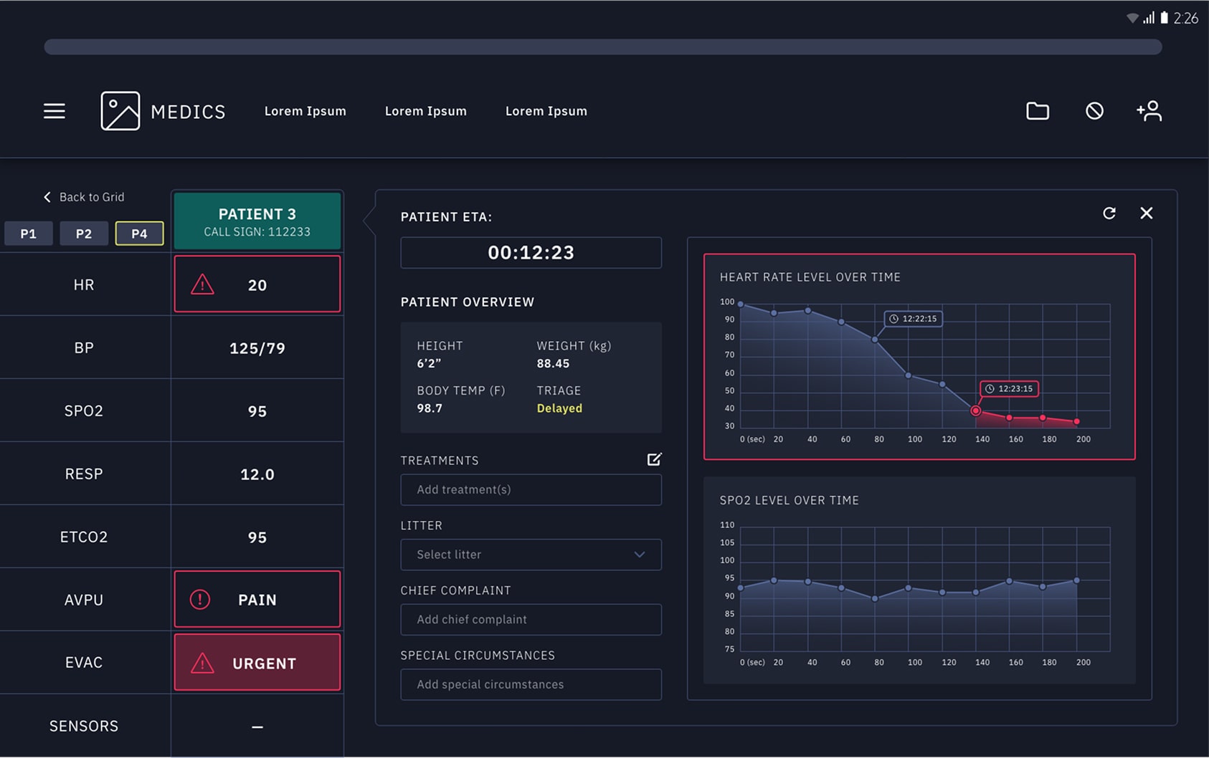Image resolution: width=1209 pixels, height=758 pixels.
Task: Open the hamburger menu
Action: (x=54, y=111)
